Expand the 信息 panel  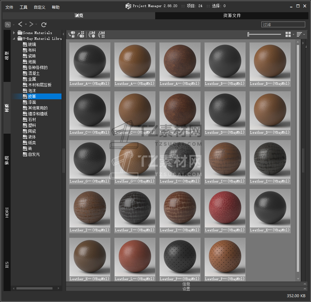pos(186,284)
